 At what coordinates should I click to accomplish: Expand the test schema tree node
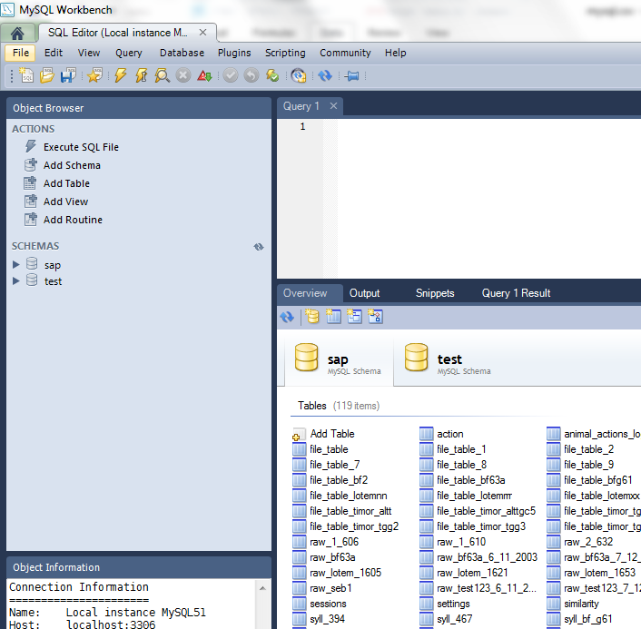click(16, 281)
